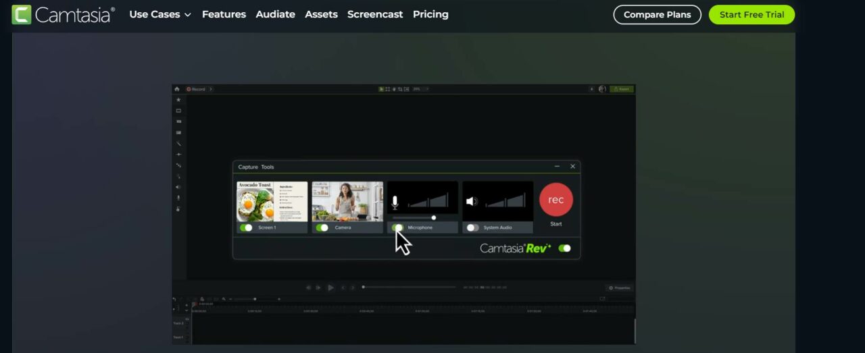Viewport: 865px width, 353px height.
Task: Open the Cursor Effects hand sidebar icon
Action: point(178,209)
